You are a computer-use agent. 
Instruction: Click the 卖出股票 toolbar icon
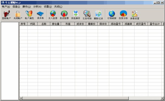(64, 15)
